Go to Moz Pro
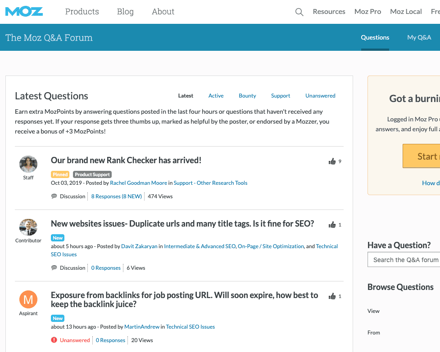 (x=367, y=12)
